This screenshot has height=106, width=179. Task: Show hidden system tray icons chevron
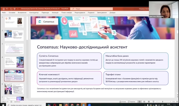[145, 105]
